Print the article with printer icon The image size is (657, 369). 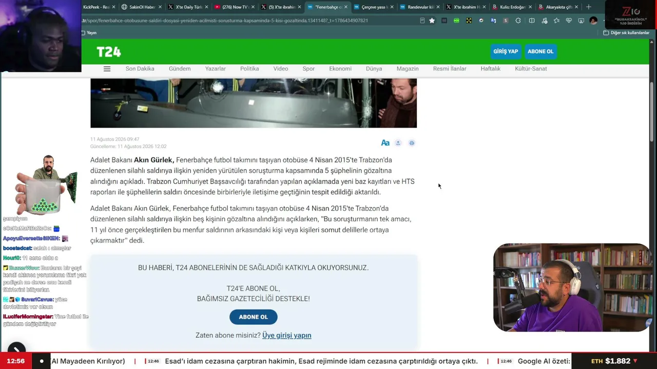click(x=412, y=143)
